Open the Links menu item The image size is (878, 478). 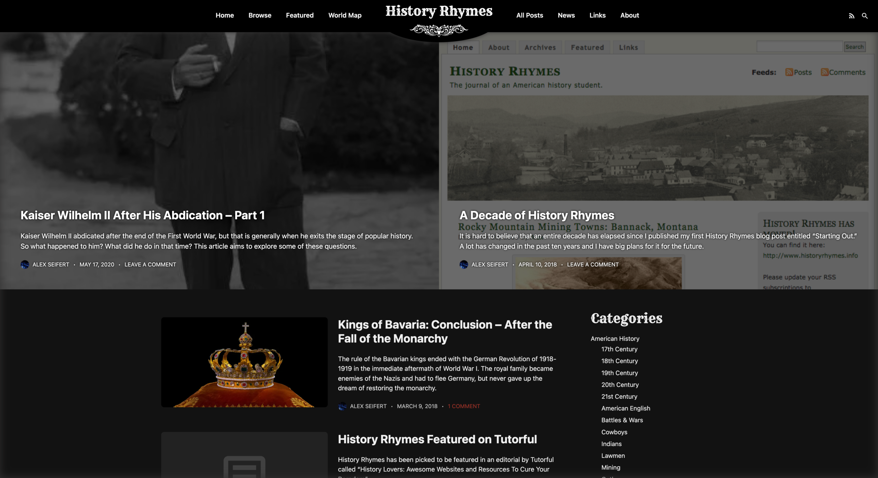pos(597,15)
